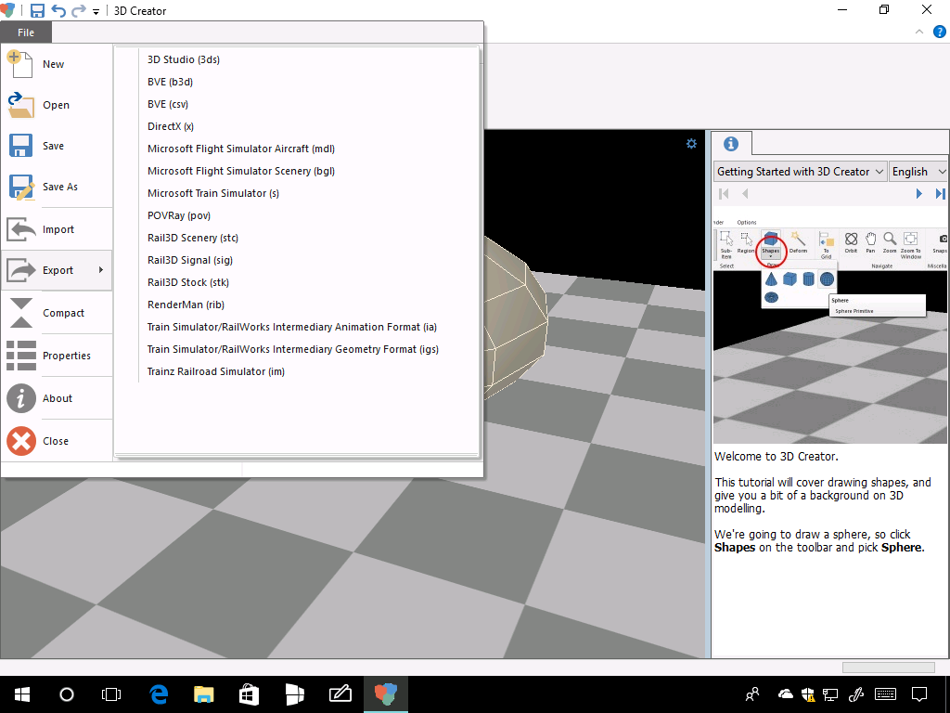Export as Microsoft Flight Simulator Aircraft (mdl)
The image size is (950, 713).
pyautogui.click(x=241, y=149)
